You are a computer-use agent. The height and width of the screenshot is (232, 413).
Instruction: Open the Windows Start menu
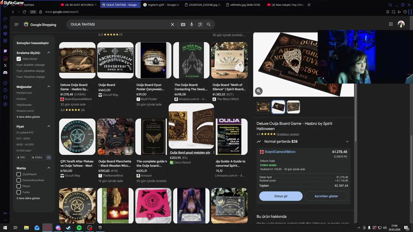[x=5, y=228]
